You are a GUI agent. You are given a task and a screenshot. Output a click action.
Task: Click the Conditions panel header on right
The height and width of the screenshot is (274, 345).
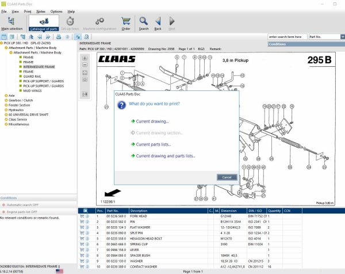pyautogui.click(x=306, y=44)
